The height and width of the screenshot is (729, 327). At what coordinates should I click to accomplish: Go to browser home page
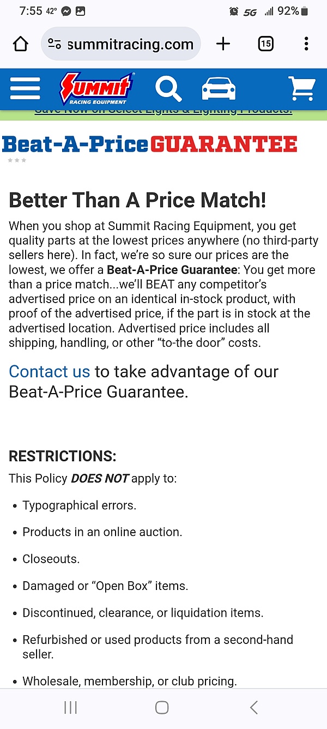tap(21, 44)
